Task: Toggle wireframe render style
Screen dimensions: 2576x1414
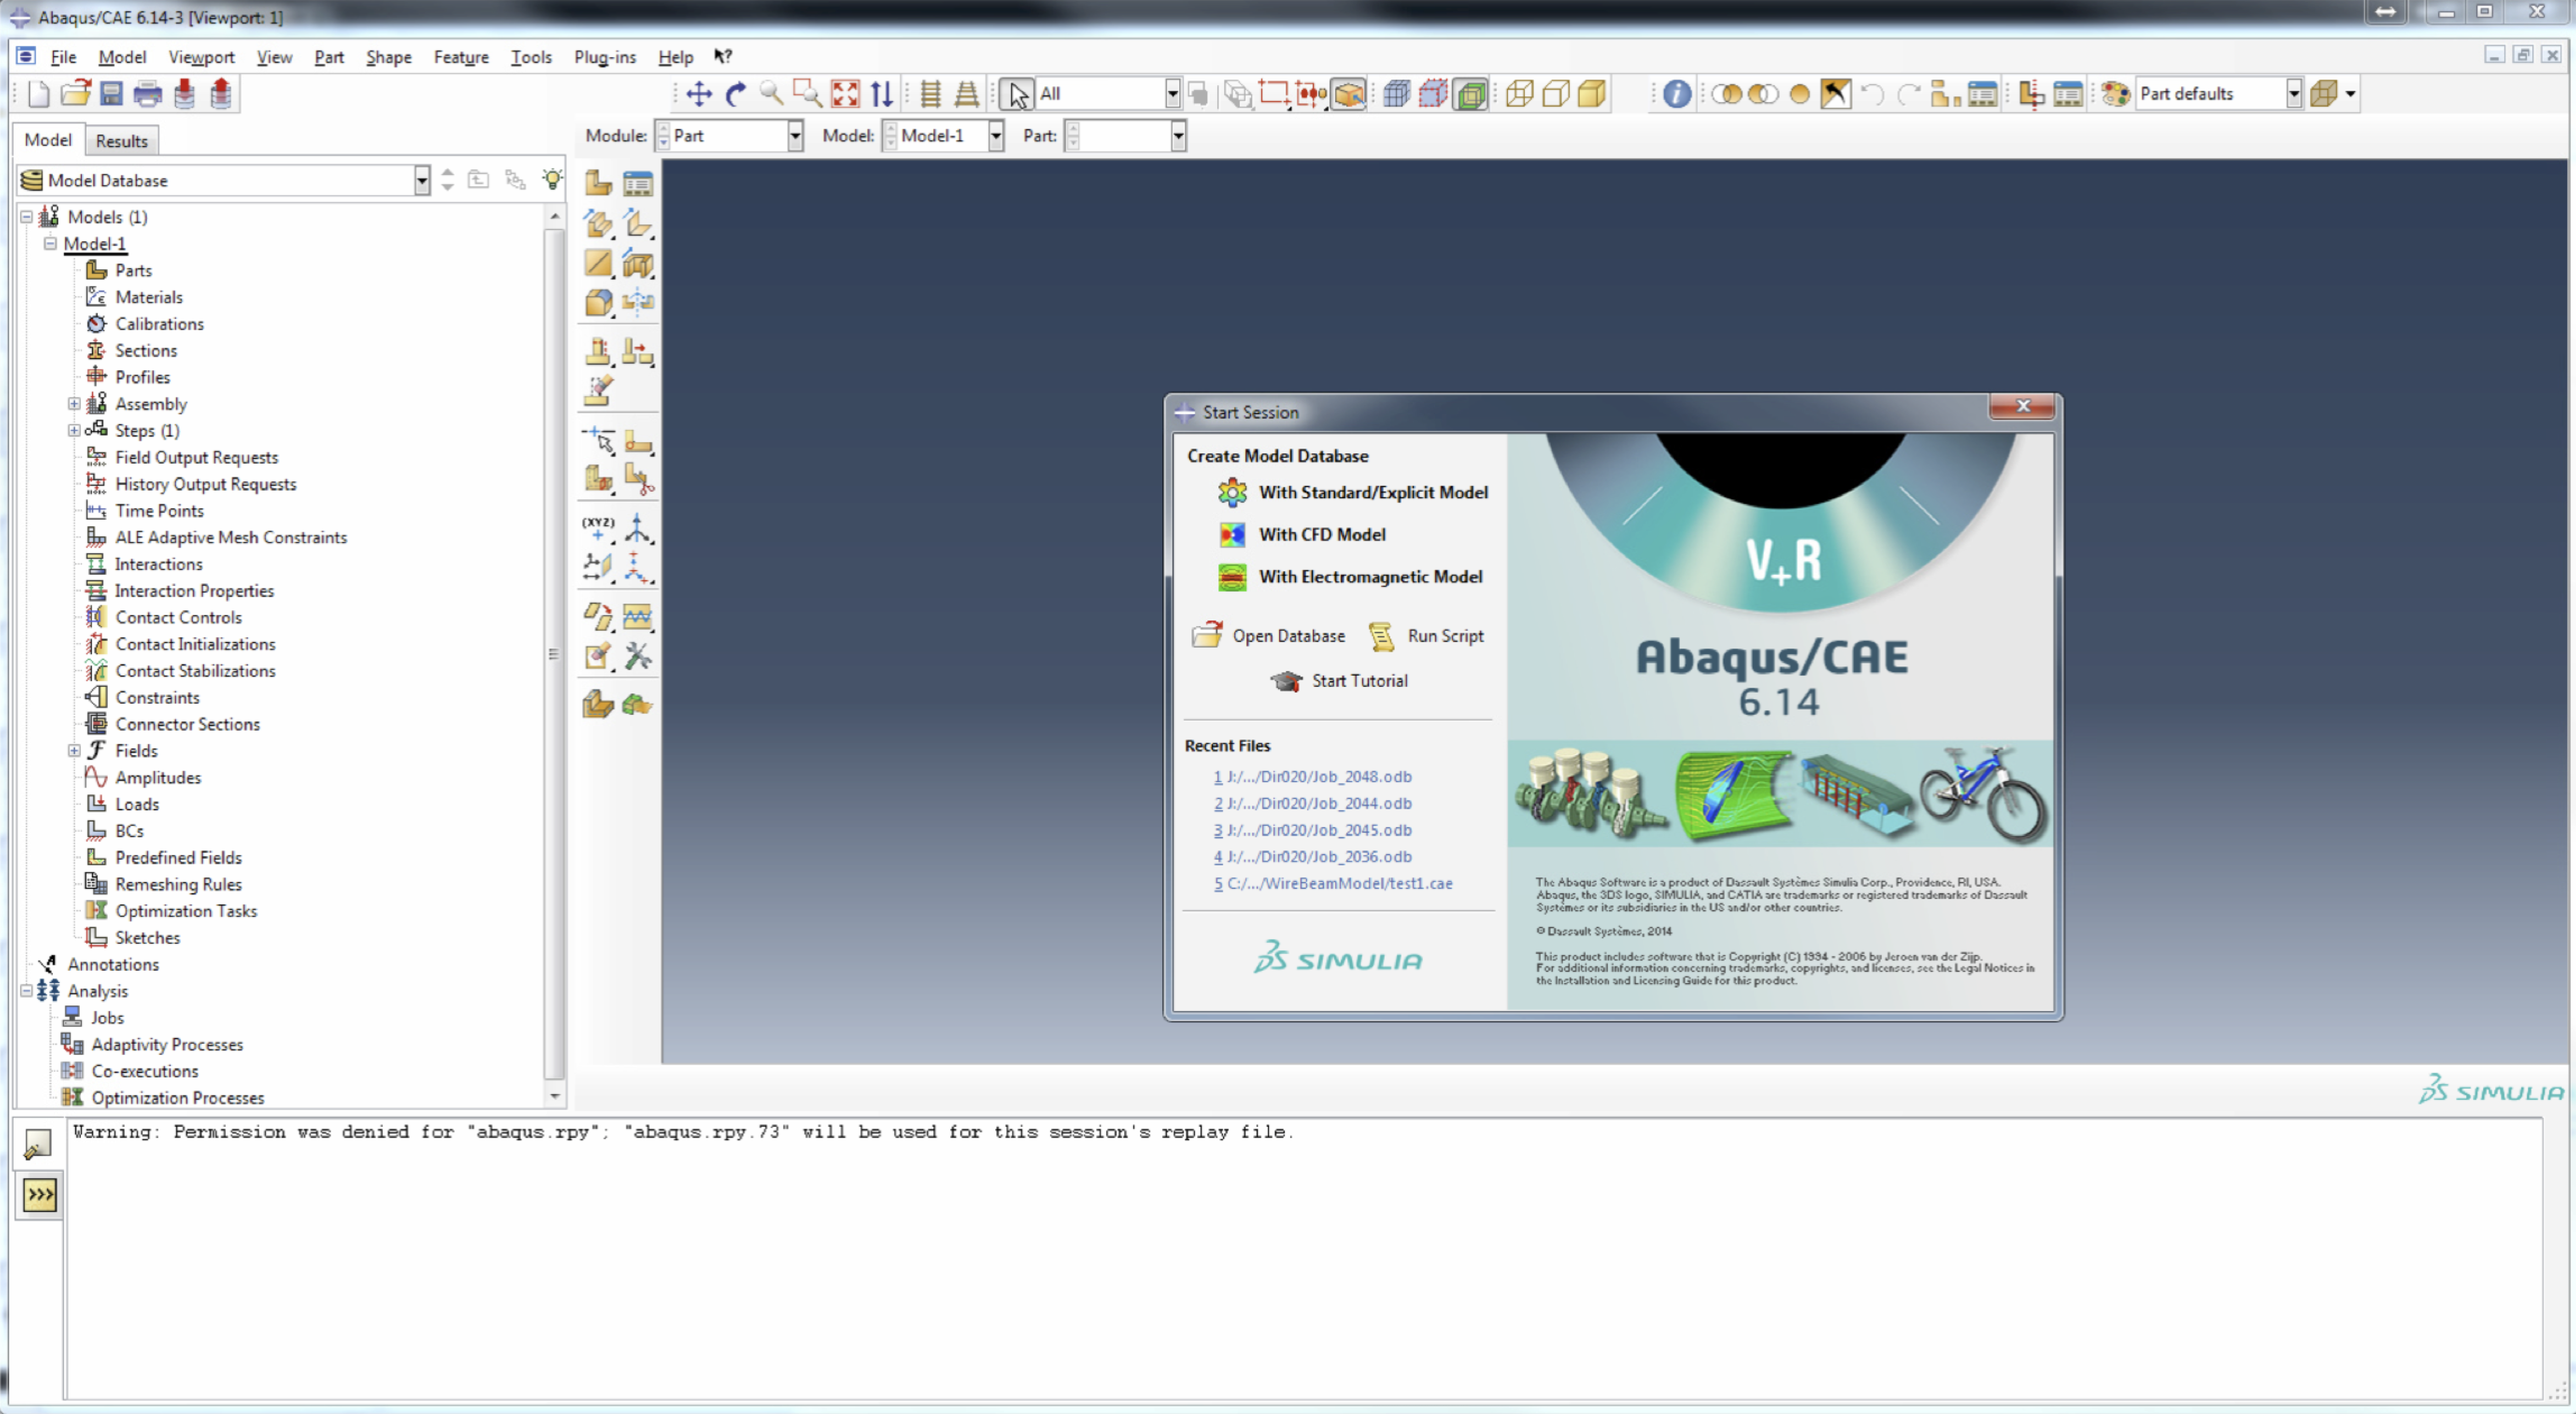Action: tap(1519, 94)
